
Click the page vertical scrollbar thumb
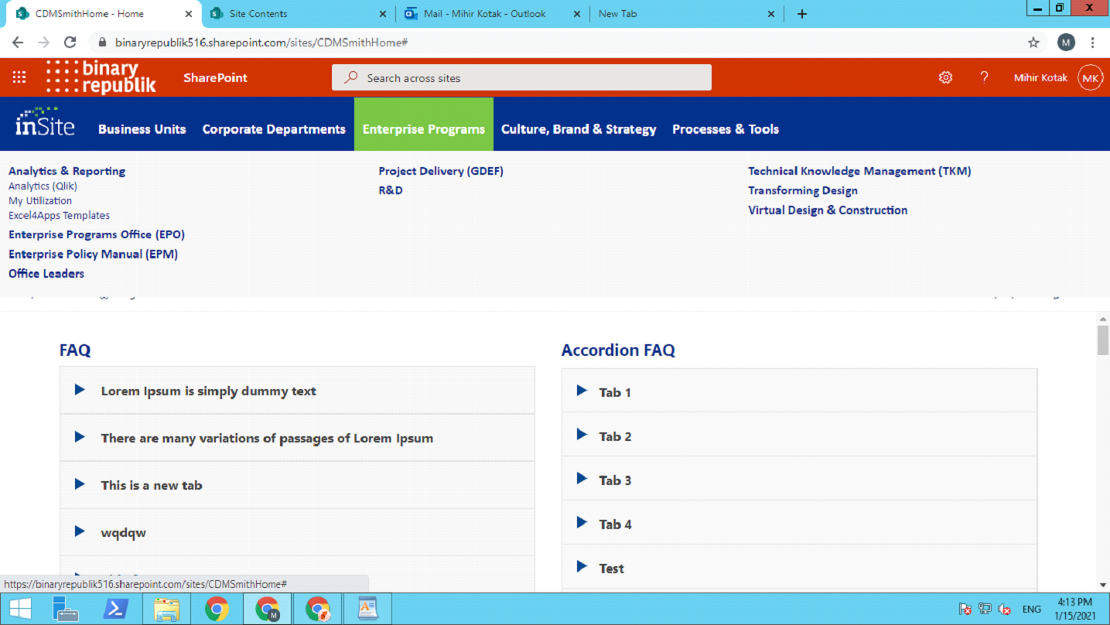[x=1103, y=340]
